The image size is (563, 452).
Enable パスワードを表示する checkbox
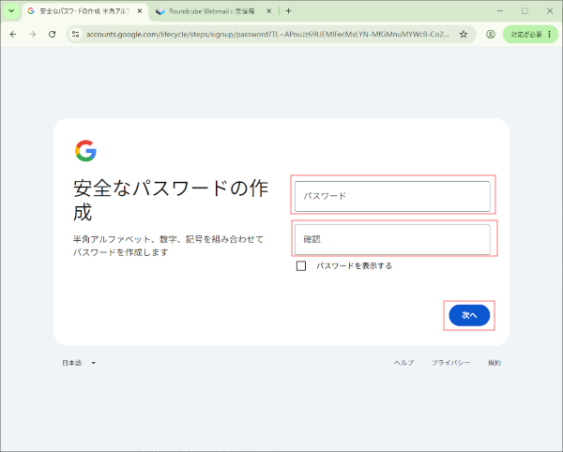[x=301, y=265]
